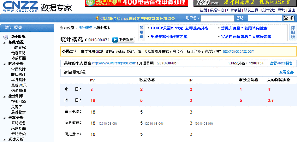Screen dimensions: 298x142
Task: Open 搜索引擎 sub-item report
Action: (18, 102)
